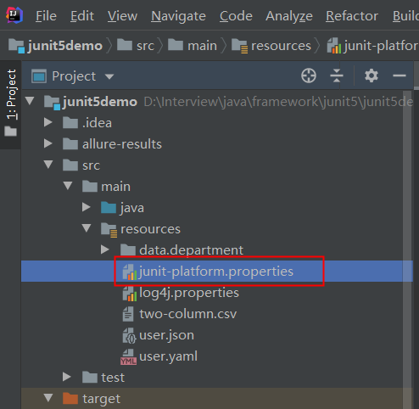Screen dimensions: 419x409
Task: Click the IntelliJ IDEA logo icon
Action: click(x=14, y=16)
